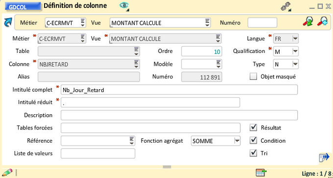Open the Type dropdown
333x178 pixels.
coord(286,64)
